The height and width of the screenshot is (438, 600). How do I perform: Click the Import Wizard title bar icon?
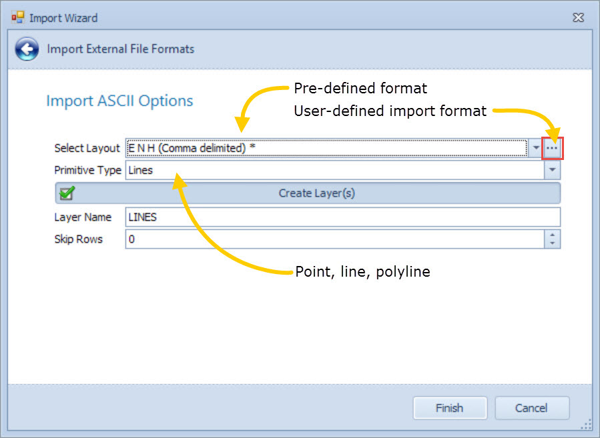[17, 17]
